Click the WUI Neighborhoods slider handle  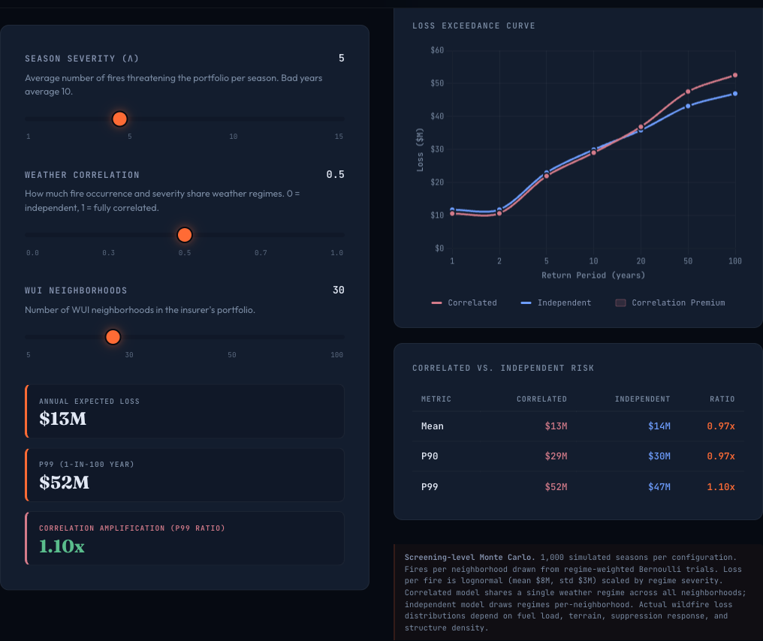click(x=113, y=336)
